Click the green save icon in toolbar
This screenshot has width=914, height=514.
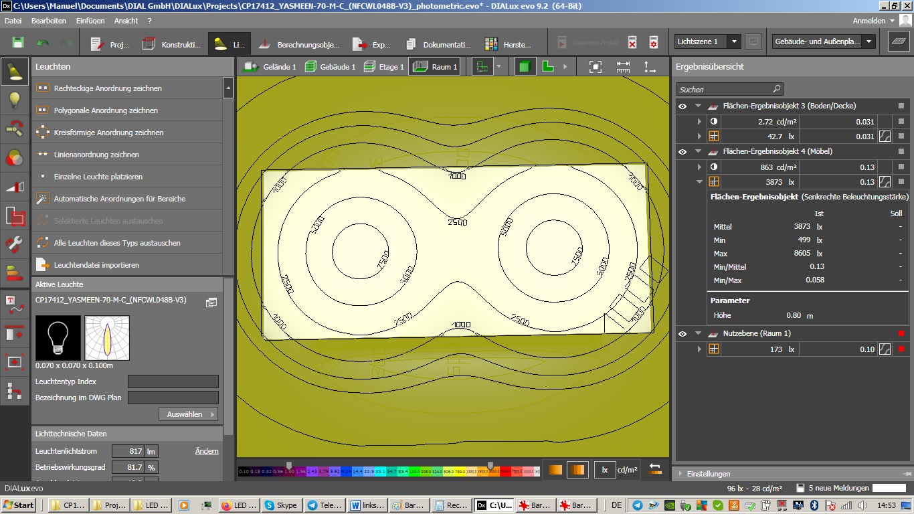[18, 43]
